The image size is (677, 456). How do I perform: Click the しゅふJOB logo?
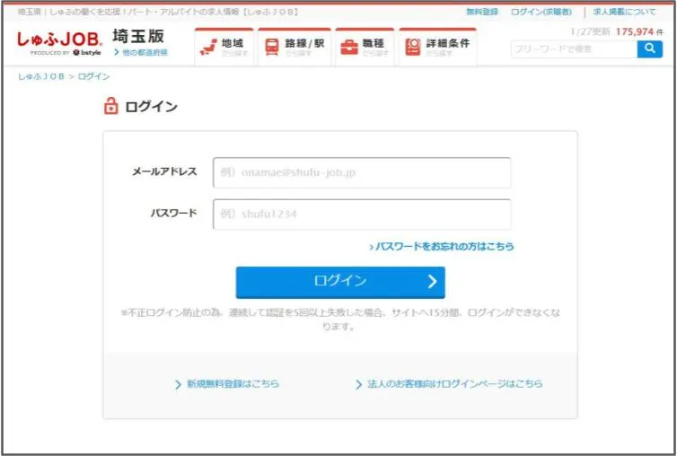point(59,43)
